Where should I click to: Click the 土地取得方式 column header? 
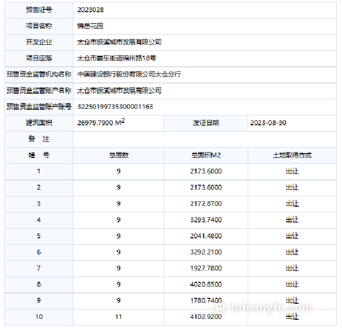(x=292, y=155)
